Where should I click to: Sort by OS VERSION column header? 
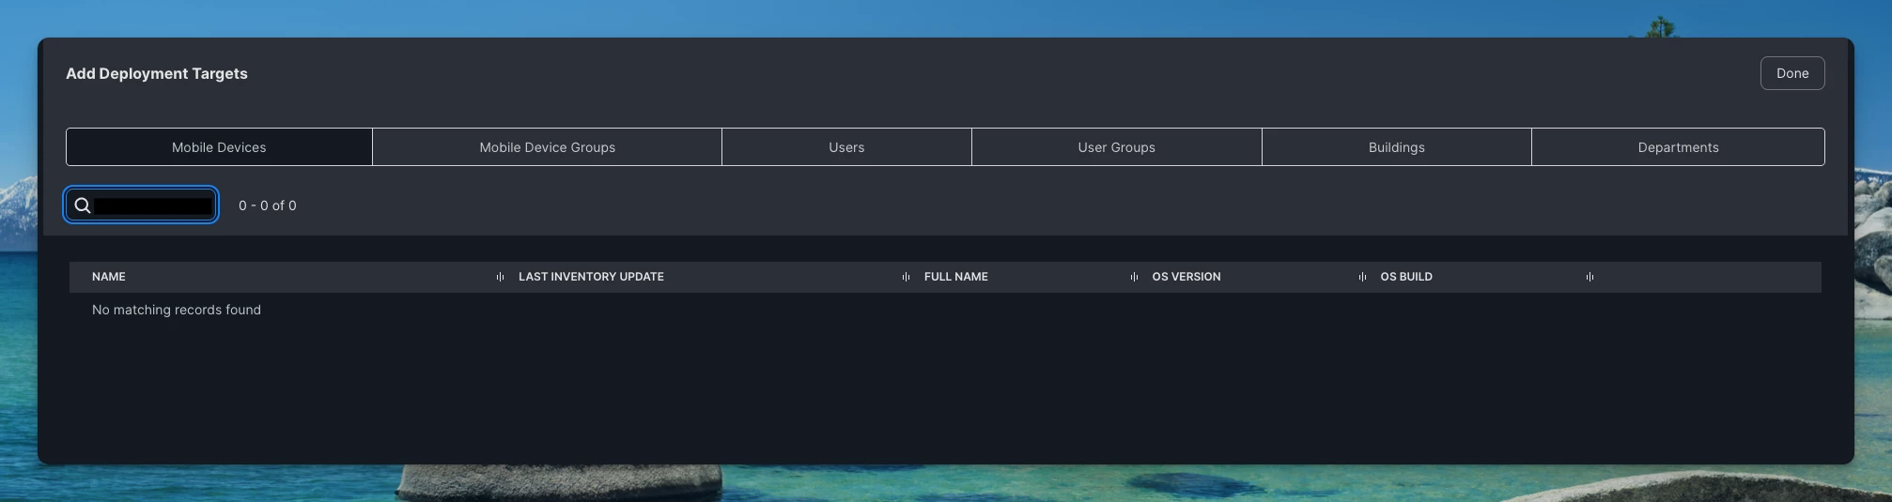1186,277
